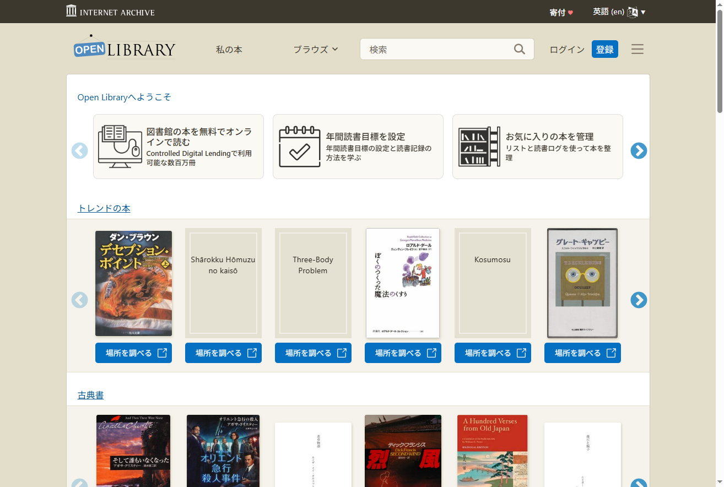The image size is (724, 487).
Task: Show previous welcome carousel cards
Action: coord(79,150)
